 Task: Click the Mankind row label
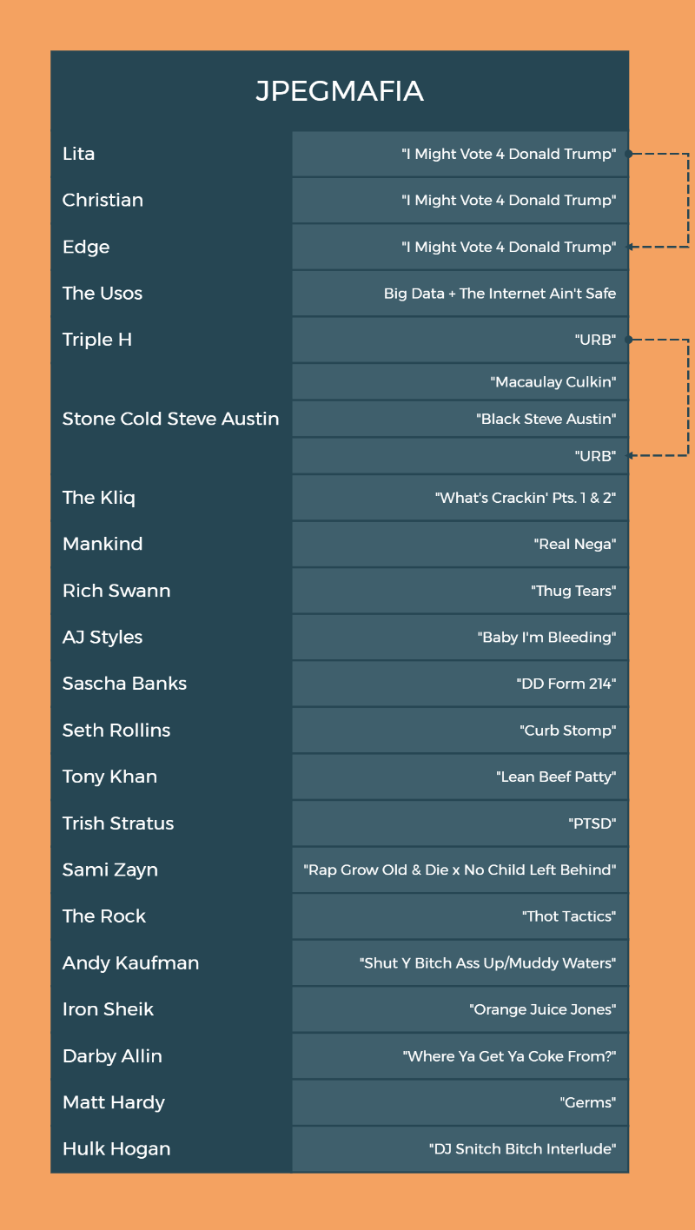click(103, 544)
